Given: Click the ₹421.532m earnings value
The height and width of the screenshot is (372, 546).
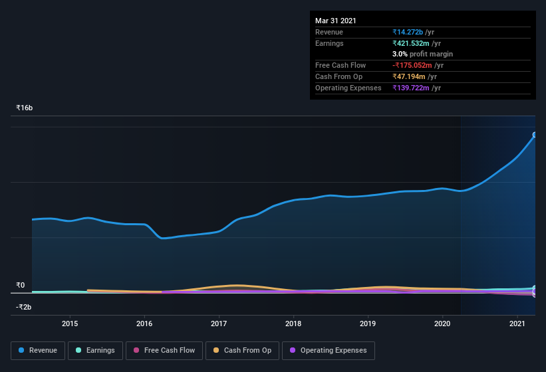Looking at the screenshot, I should click(x=410, y=43).
